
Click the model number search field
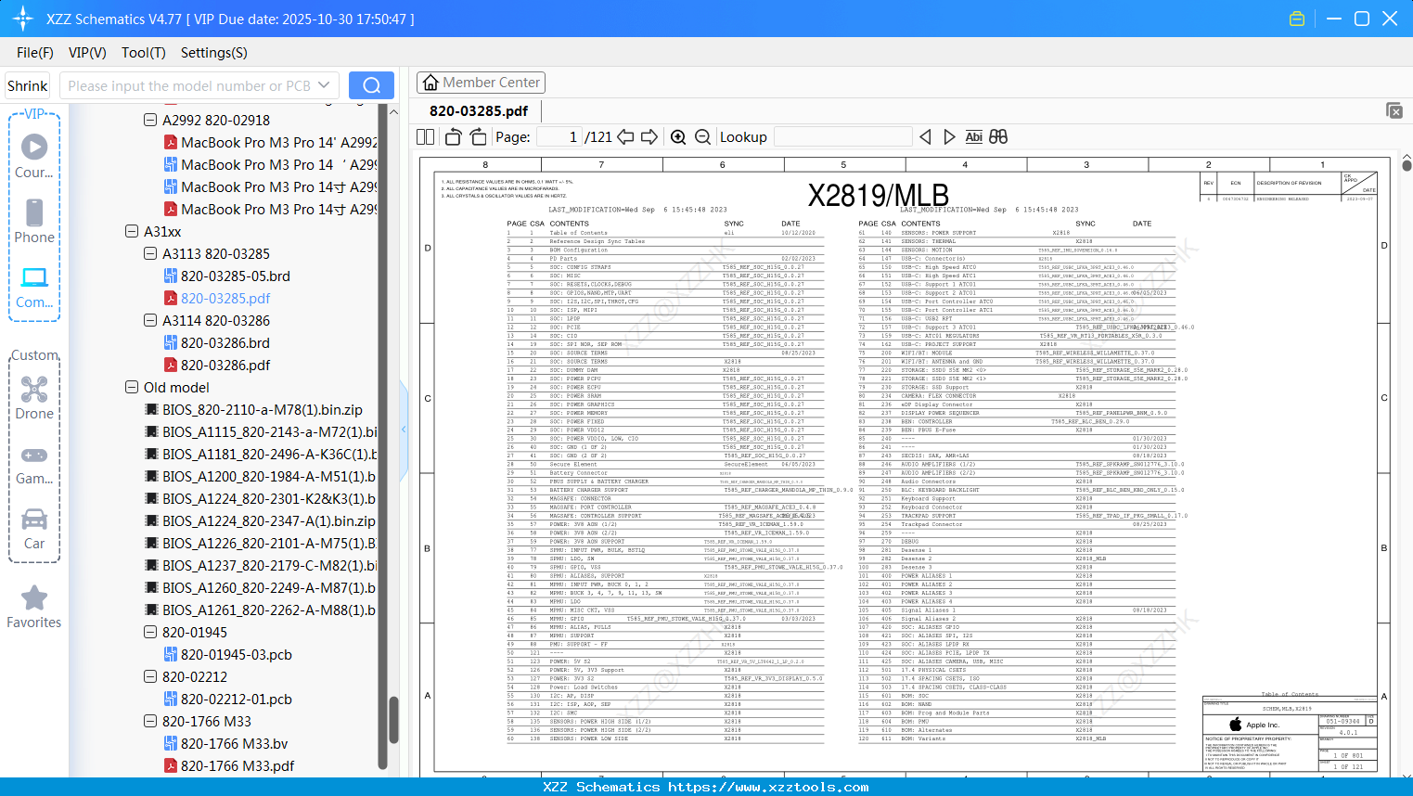[x=188, y=85]
